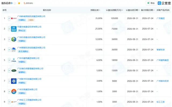172x107 pixels.
Task: Click the 25.00% shareholding cell
Action: coord(99,29)
